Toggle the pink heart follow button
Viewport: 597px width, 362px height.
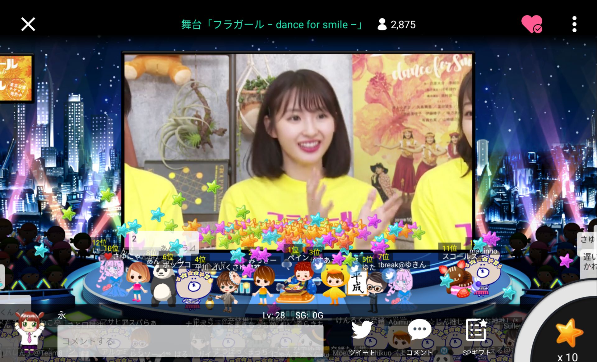531,24
